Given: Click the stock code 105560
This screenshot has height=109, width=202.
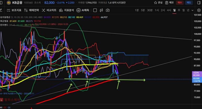Looking at the screenshot, I should [28, 3].
